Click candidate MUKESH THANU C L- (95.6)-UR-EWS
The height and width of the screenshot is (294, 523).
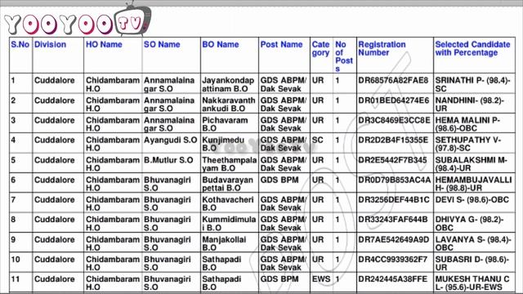point(472,283)
